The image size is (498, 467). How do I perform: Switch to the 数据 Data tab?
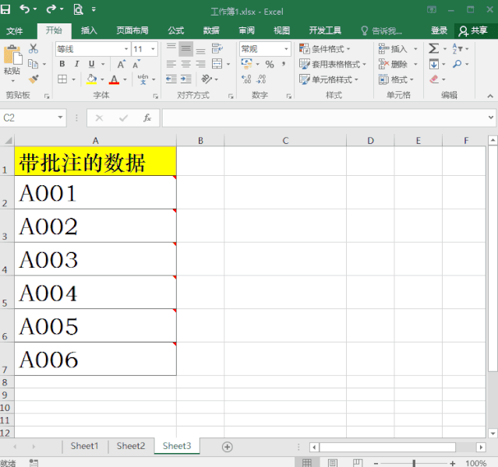(x=211, y=30)
